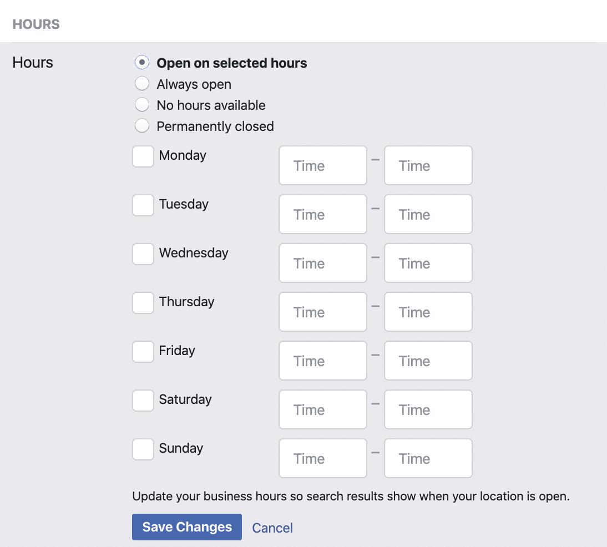Click Monday's closing time field
Image resolution: width=607 pixels, height=547 pixels.
[x=428, y=165]
